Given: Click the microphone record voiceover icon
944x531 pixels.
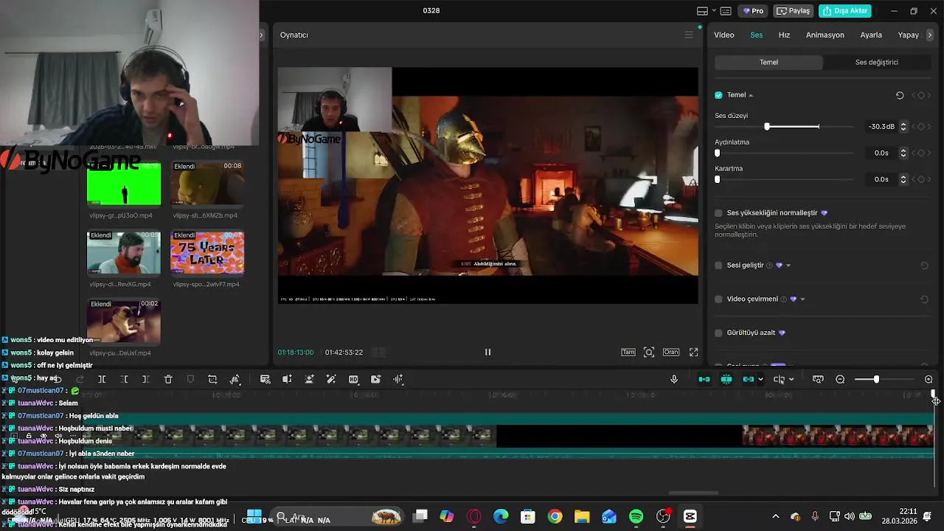Looking at the screenshot, I should pos(673,379).
